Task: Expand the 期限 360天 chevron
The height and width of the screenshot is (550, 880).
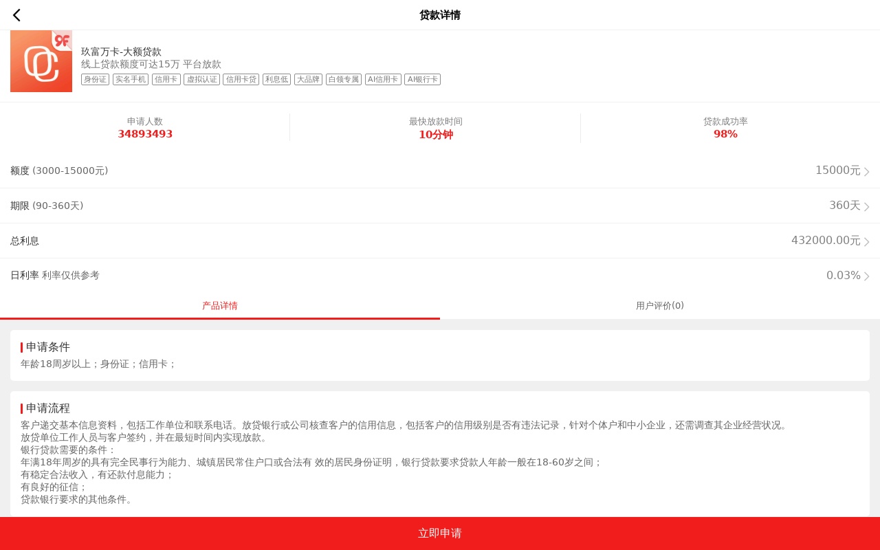Action: tap(867, 206)
